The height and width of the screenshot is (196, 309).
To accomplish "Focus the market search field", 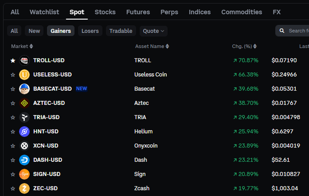I will tap(292, 31).
